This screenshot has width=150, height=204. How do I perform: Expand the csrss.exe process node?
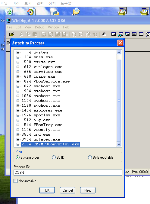18,62
